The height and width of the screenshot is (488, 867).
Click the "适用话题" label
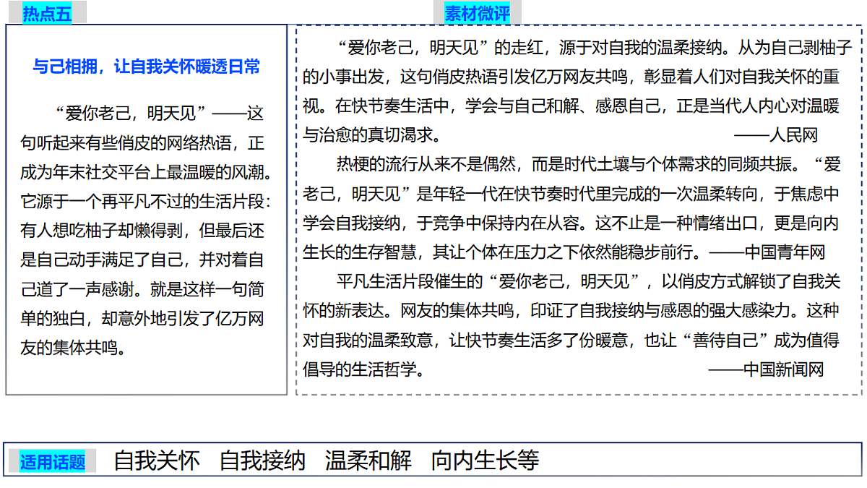coord(53,462)
